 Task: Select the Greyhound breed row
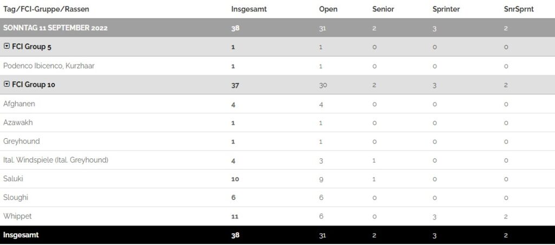pos(22,141)
